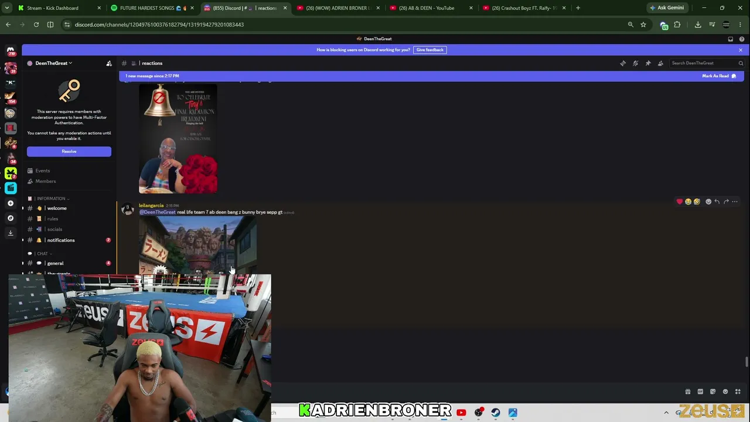Click the Ask Gemini button

[667, 8]
